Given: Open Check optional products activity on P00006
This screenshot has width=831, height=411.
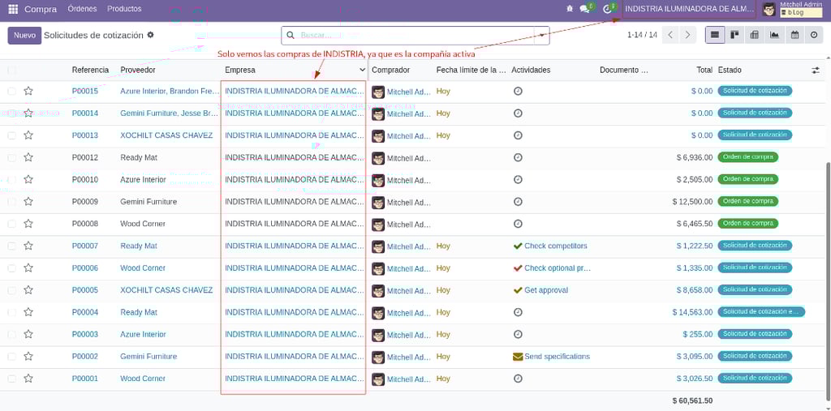Looking at the screenshot, I should click(552, 268).
